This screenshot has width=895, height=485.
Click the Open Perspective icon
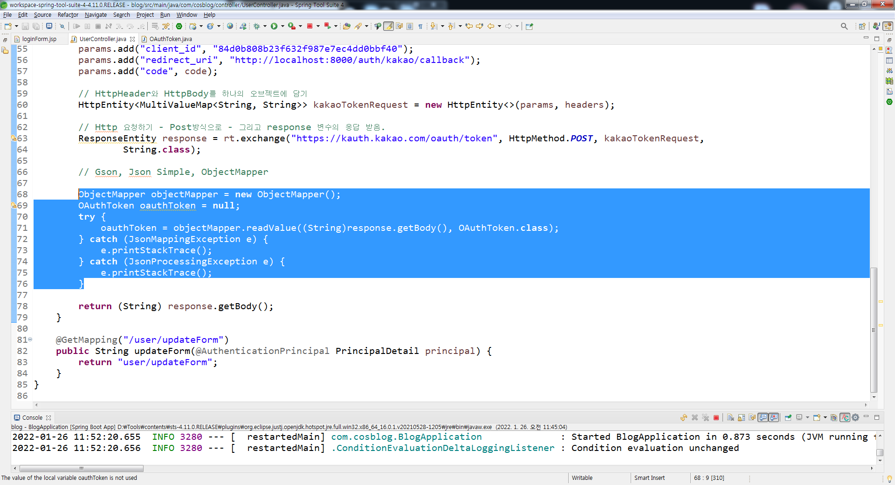(862, 26)
